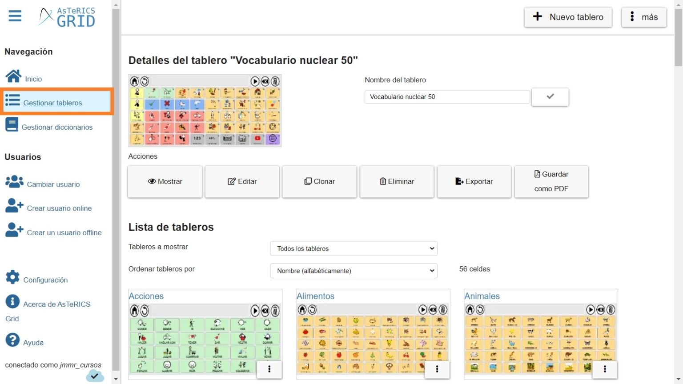Click the Acerca de AsTeRICS Grid info icon
The image size is (683, 384).
tap(12, 302)
